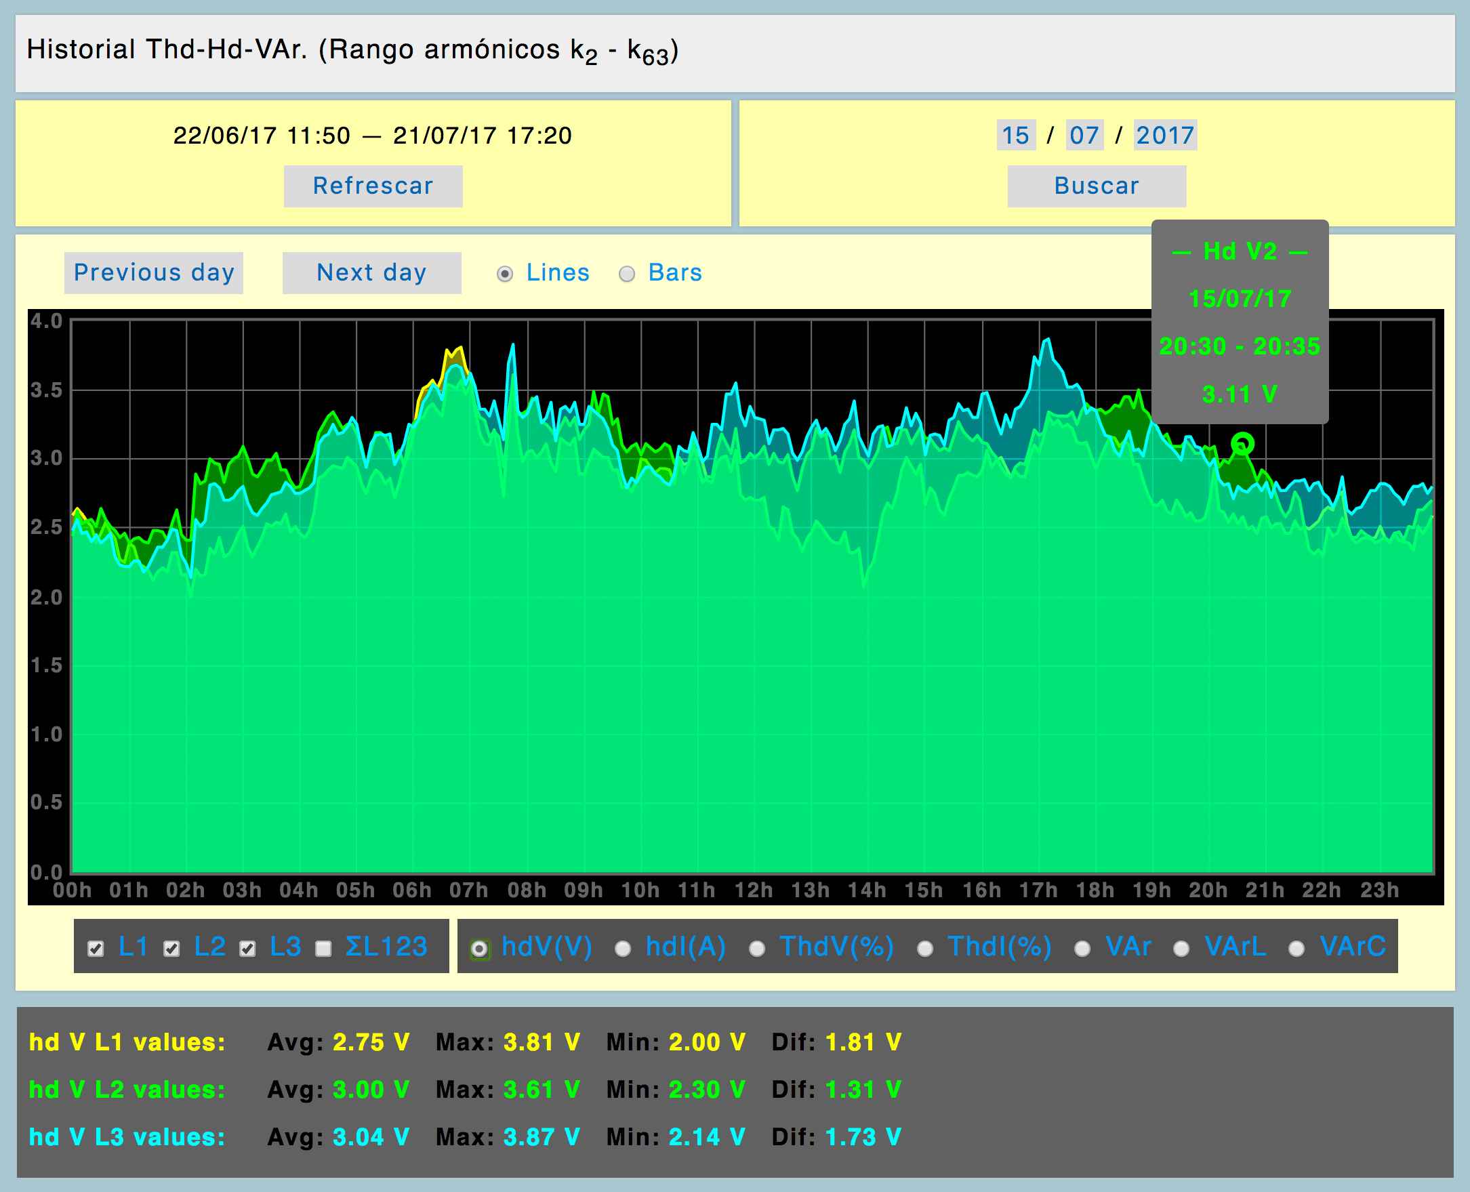Go to Next day
The image size is (1470, 1192).
371,272
